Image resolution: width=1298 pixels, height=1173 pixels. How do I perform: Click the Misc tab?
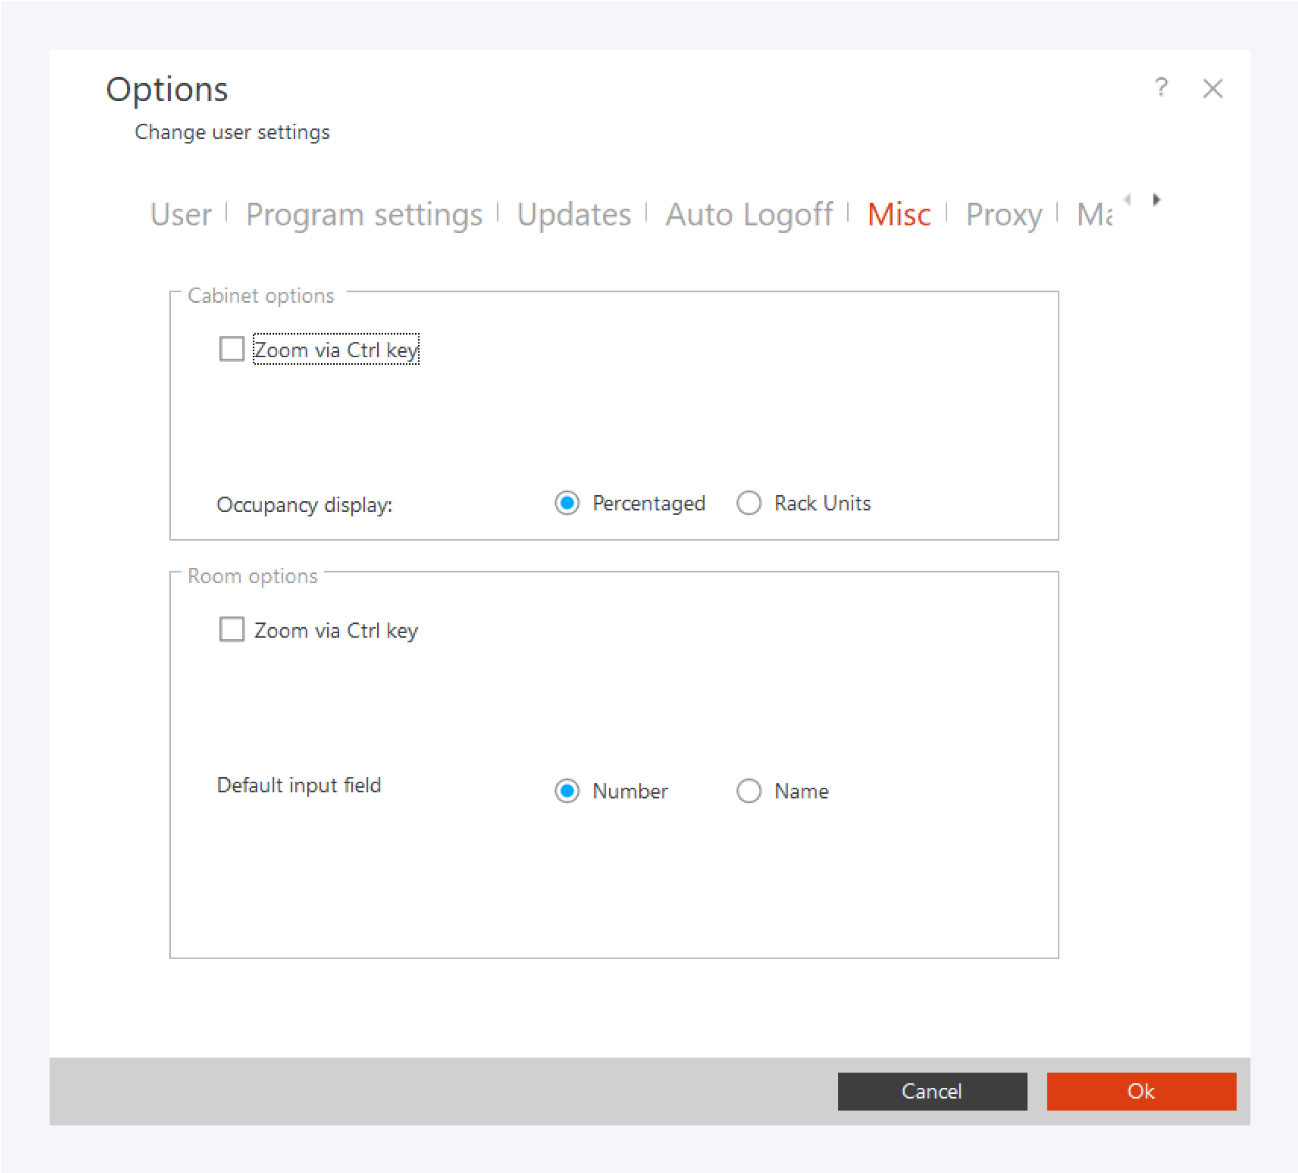899,214
